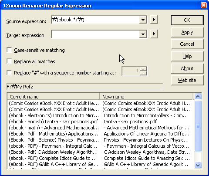209x176 pixels.
Task: Open Target expression arrow menu button
Action: pyautogui.click(x=154, y=34)
